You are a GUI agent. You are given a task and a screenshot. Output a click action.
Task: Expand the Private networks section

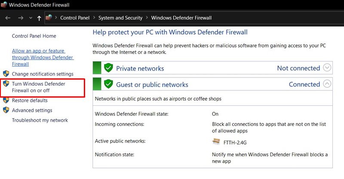pyautogui.click(x=327, y=68)
